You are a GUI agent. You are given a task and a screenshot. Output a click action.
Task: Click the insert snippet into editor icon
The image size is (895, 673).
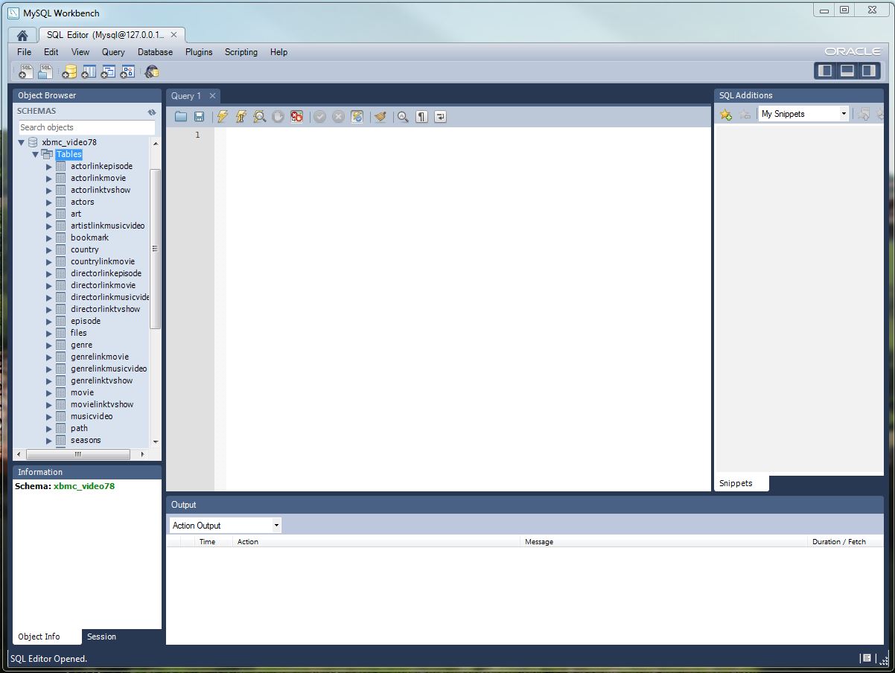tap(864, 114)
